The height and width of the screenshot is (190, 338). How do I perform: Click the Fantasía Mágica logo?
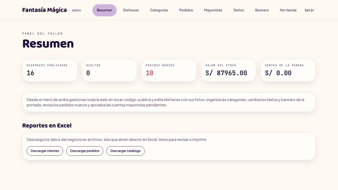45,10
